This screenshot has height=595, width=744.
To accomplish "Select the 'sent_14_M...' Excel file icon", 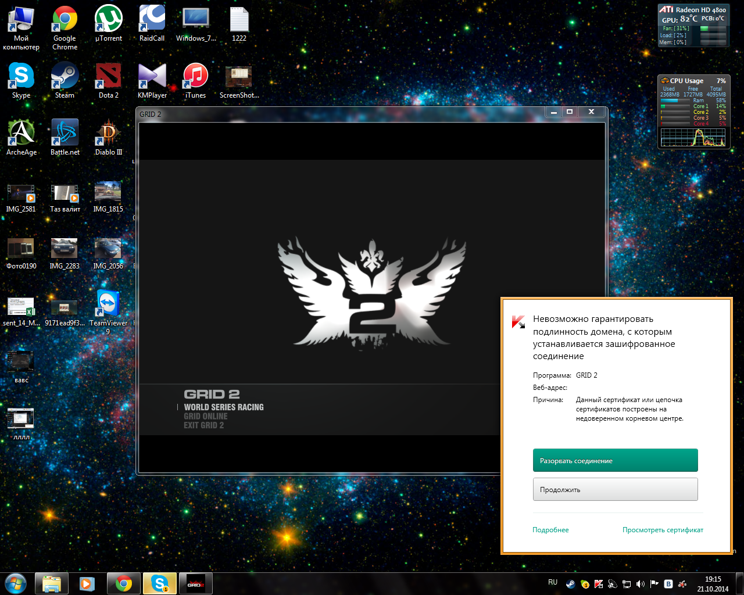I will (x=21, y=311).
